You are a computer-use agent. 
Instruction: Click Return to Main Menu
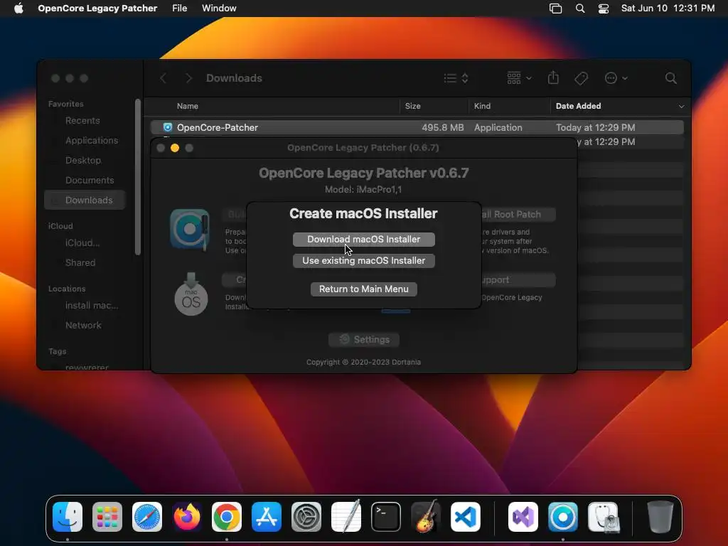tap(363, 289)
